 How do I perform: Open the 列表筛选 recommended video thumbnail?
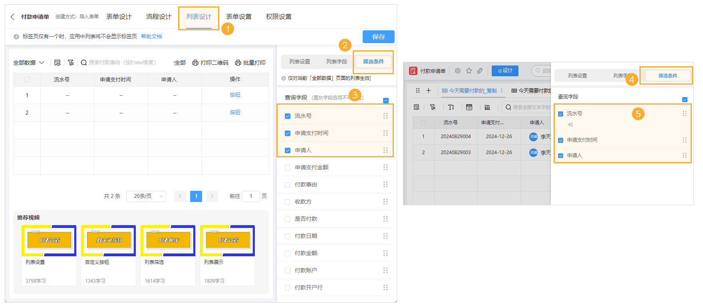click(x=168, y=240)
